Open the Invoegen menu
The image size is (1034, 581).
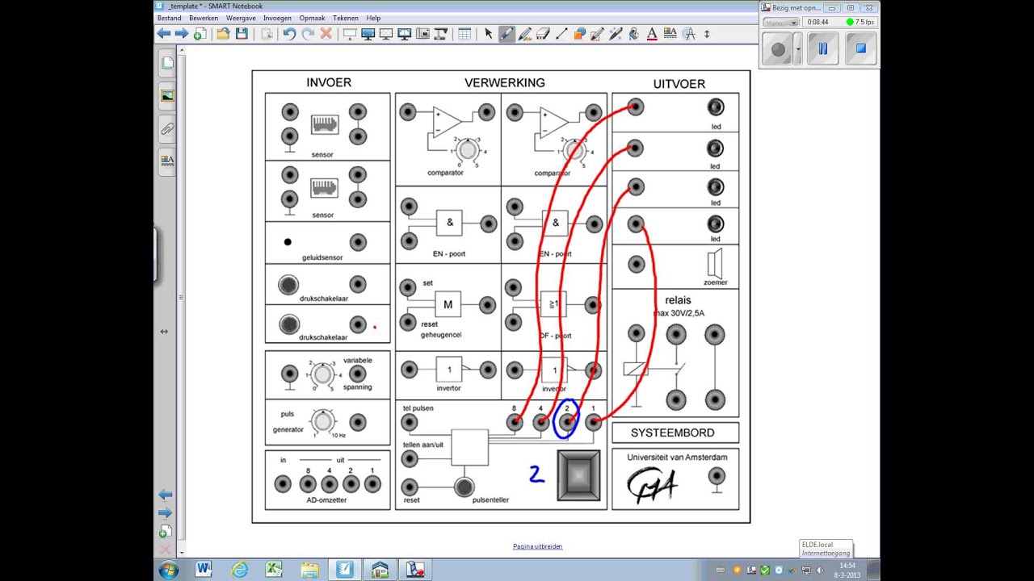277,18
